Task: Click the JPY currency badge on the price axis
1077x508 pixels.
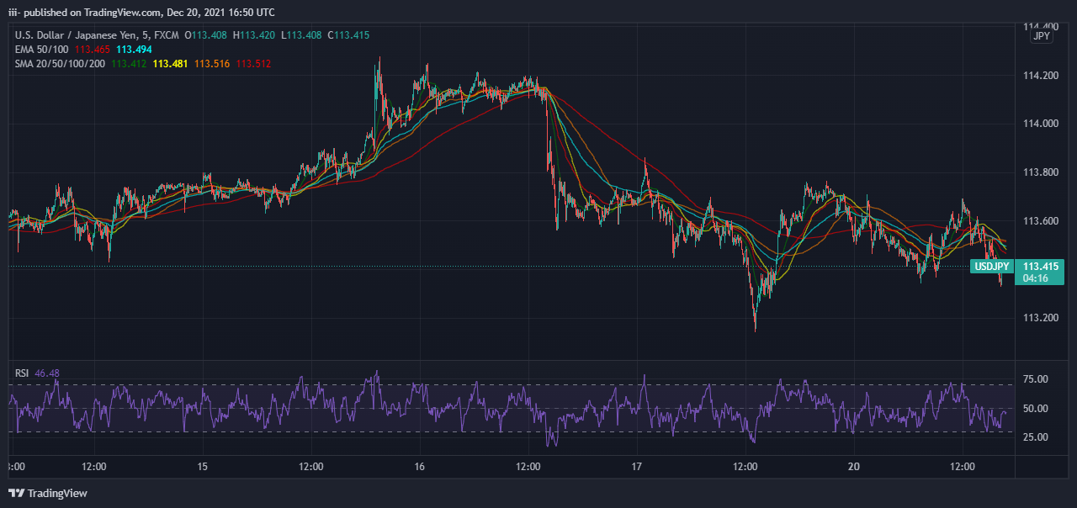Action: [x=1041, y=36]
